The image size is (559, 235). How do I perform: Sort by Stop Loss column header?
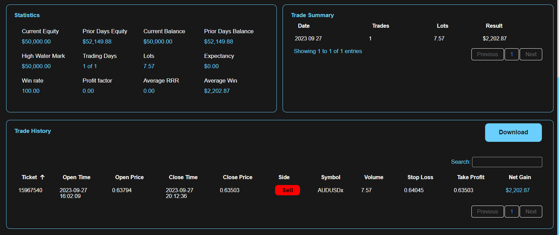point(420,177)
